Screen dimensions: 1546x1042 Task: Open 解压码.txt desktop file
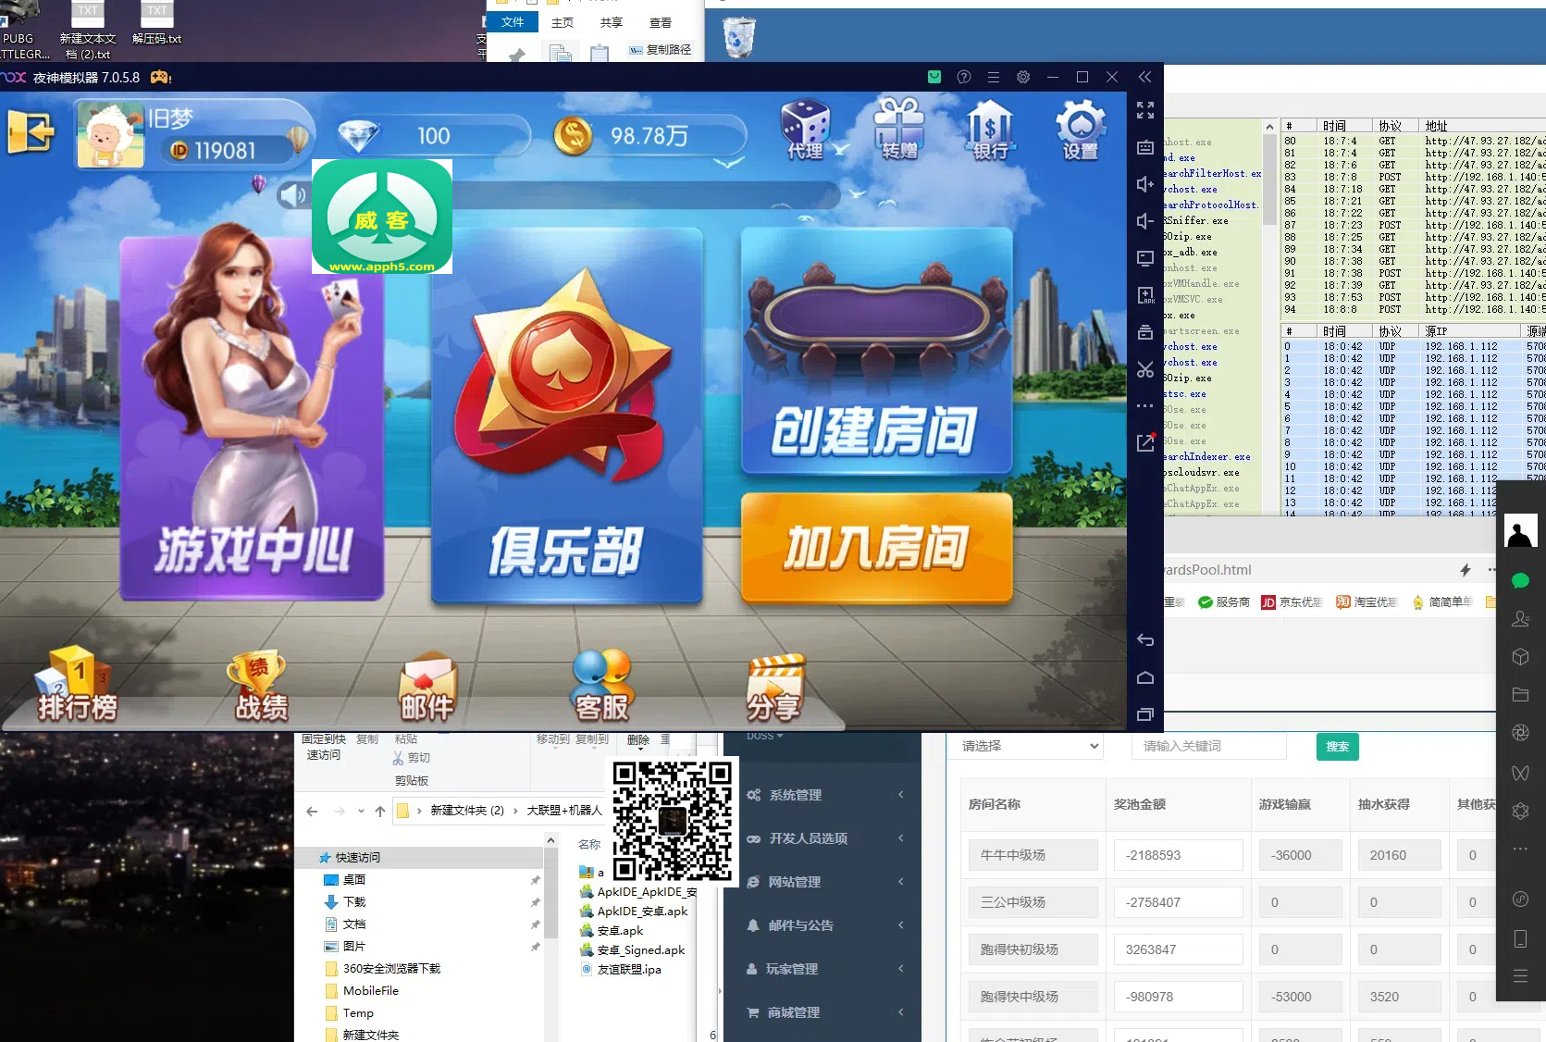[x=157, y=24]
